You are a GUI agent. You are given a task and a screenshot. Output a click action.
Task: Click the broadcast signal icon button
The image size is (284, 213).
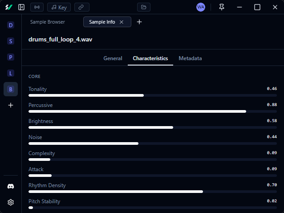[37, 7]
